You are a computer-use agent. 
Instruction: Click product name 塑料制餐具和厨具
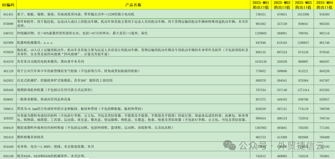click(x=133, y=137)
